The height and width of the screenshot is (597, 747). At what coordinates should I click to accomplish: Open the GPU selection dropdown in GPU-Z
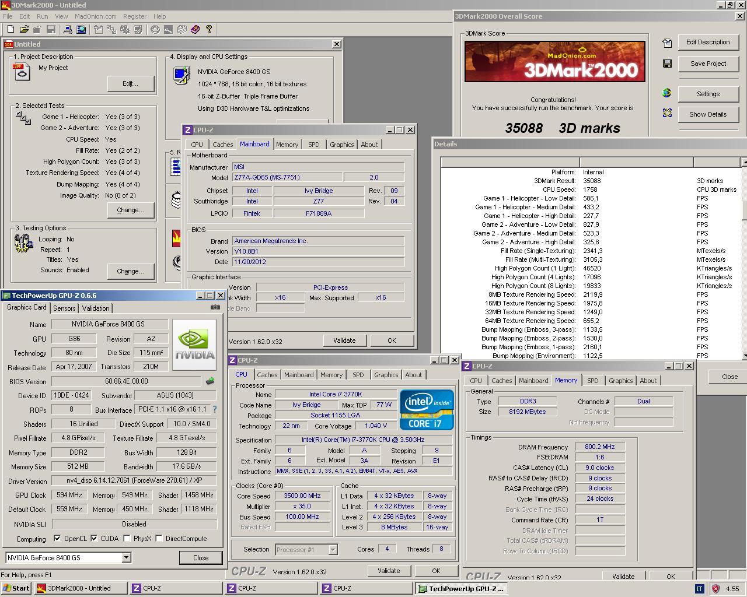[126, 557]
